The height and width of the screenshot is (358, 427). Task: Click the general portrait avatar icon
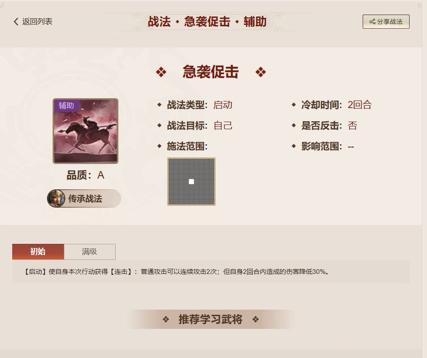pyautogui.click(x=56, y=198)
